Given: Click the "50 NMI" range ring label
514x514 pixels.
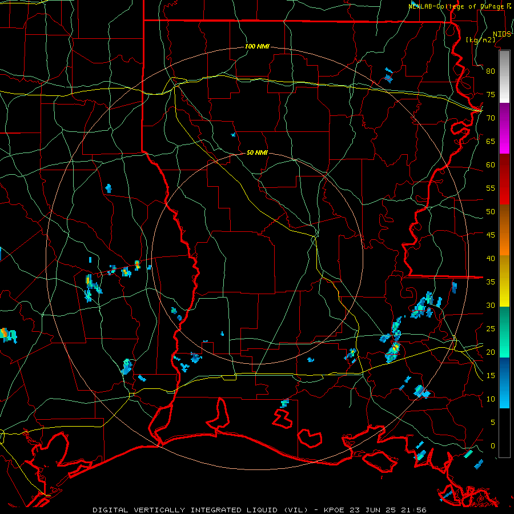Looking at the screenshot, I should 257,152.
